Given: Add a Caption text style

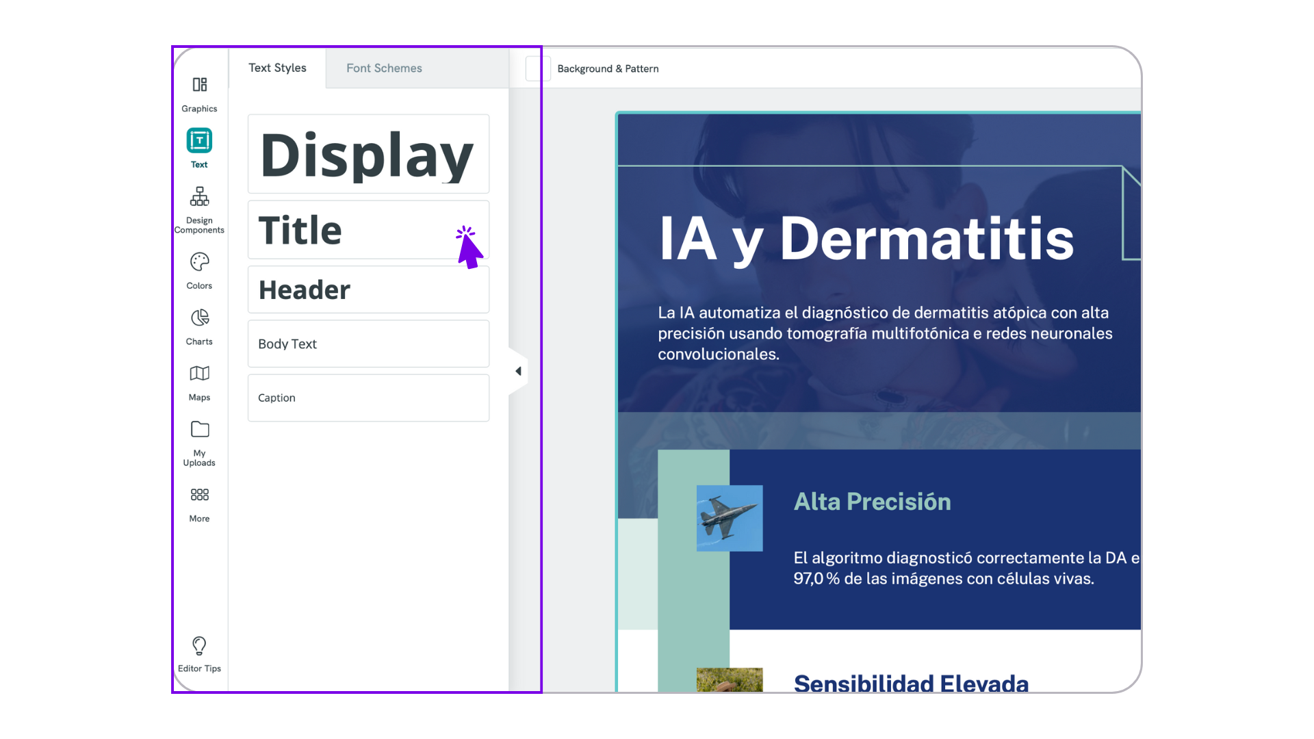Looking at the screenshot, I should click(368, 398).
